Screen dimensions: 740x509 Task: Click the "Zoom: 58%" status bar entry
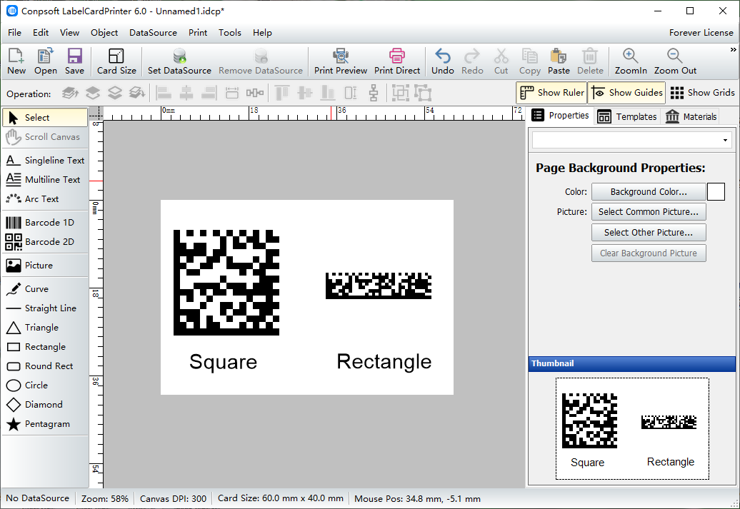coord(105,498)
